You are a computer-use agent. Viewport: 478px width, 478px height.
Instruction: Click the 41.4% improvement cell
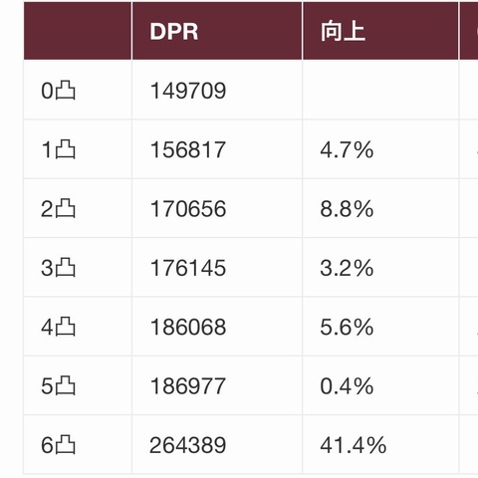click(354, 445)
